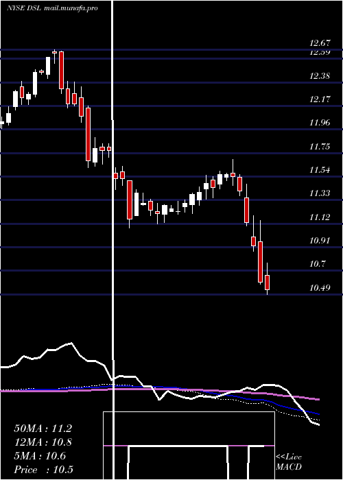Click the 12.38 price axis label
The width and height of the screenshot is (343, 480).
point(320,75)
